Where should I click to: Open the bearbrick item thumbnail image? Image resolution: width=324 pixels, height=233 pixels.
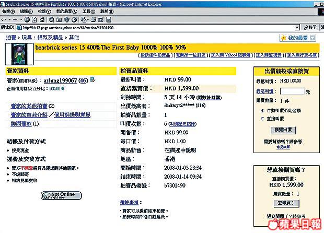[19, 54]
